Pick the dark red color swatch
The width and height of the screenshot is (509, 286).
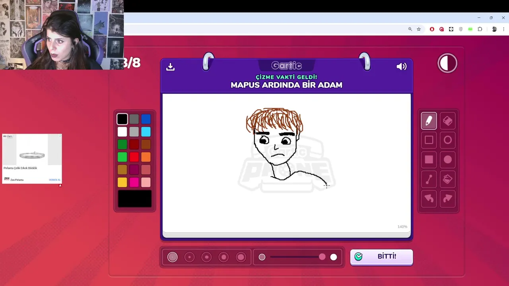pos(134,144)
